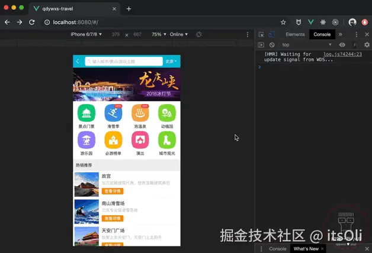Close the What's New drawer tab

(x=322, y=249)
